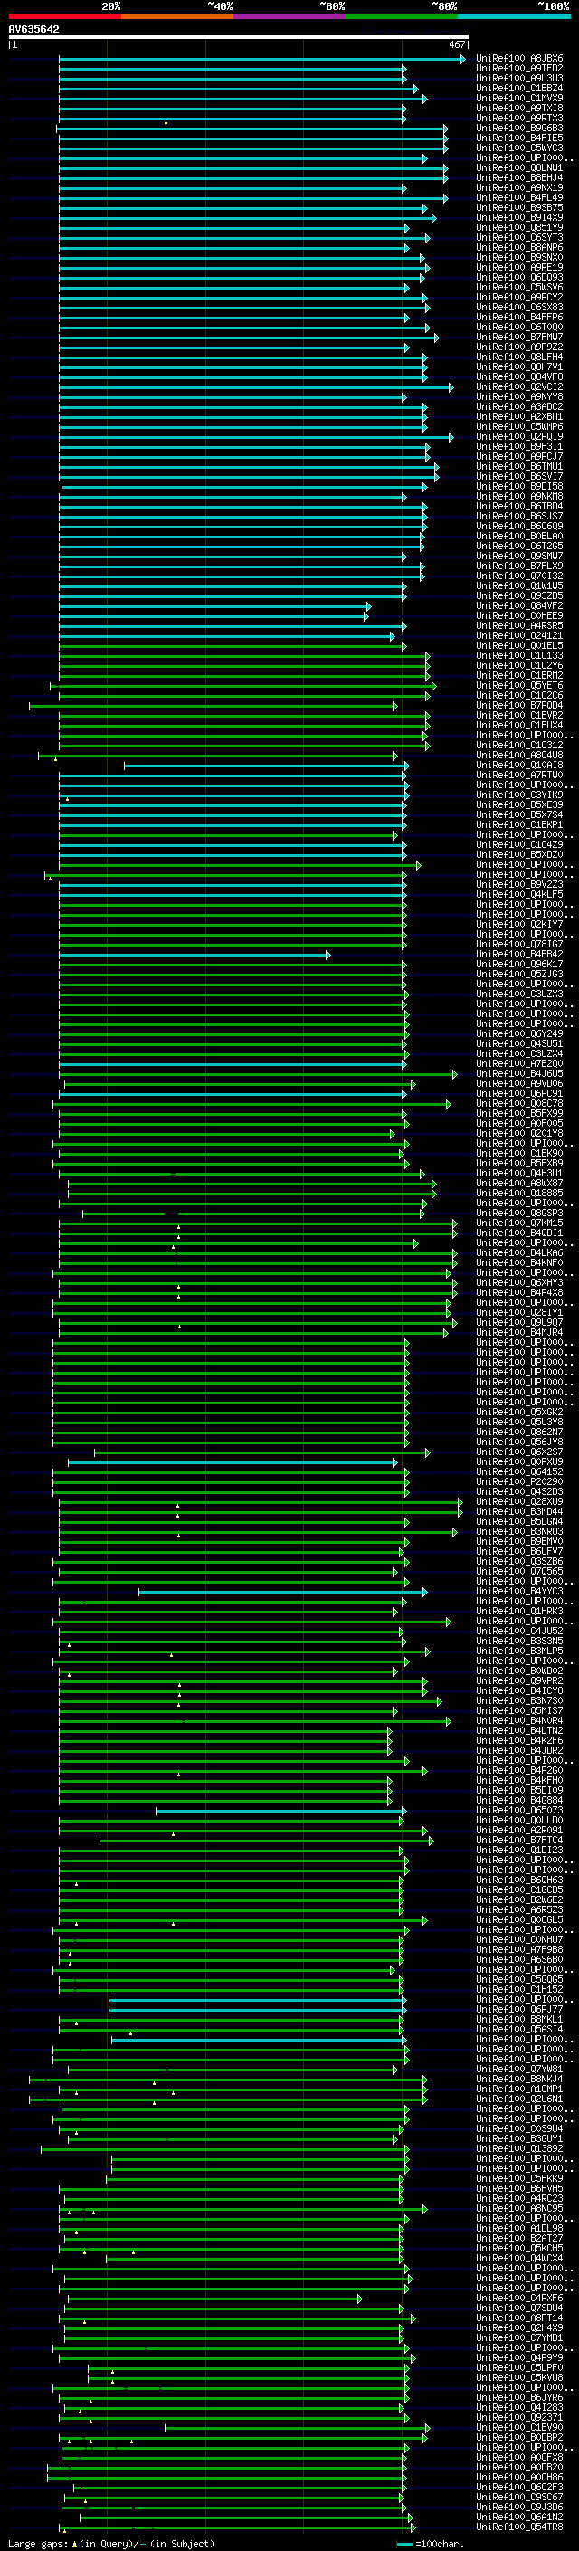The image size is (579, 2551).
Task: Click hit label UniRef100_B4FL49
Action: (518, 198)
